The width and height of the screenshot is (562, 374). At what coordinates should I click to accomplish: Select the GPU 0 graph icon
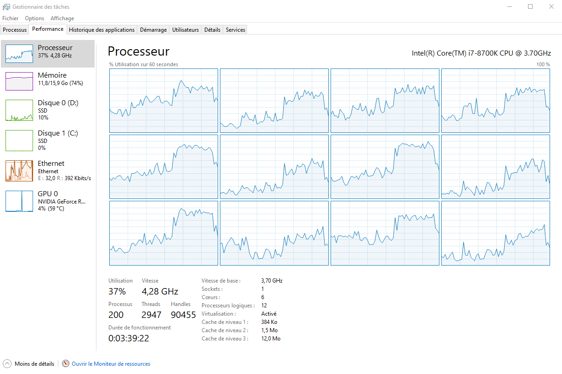[x=19, y=201]
